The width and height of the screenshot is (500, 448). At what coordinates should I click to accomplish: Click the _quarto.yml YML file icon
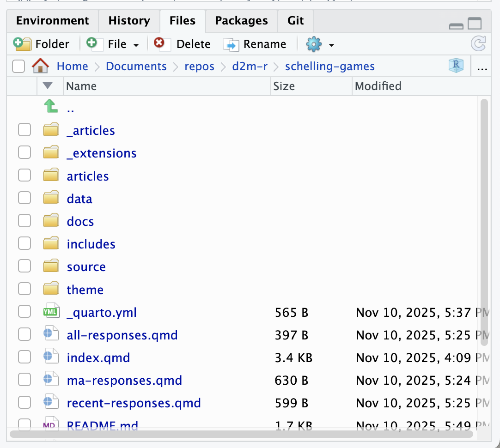pyautogui.click(x=51, y=312)
